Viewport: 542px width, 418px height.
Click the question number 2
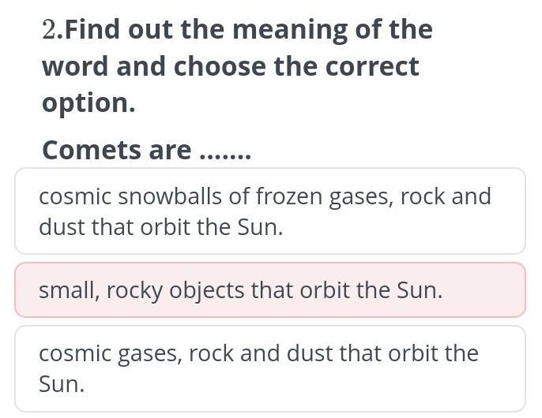[51, 30]
